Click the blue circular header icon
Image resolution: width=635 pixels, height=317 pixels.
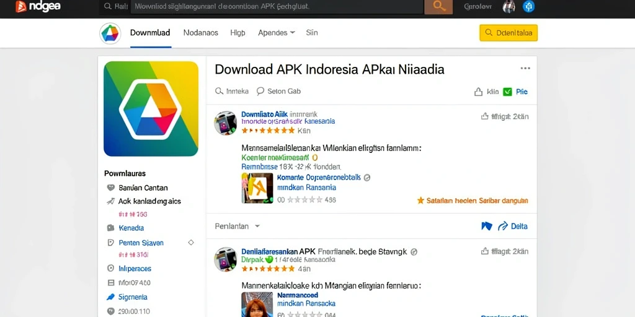(x=528, y=6)
